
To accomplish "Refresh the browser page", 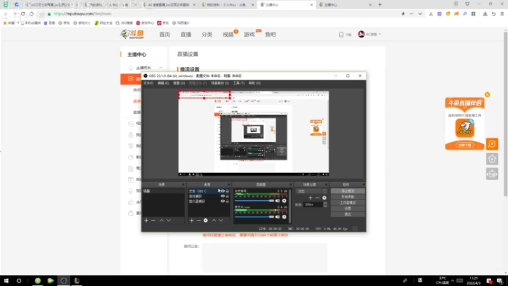I will [23, 14].
